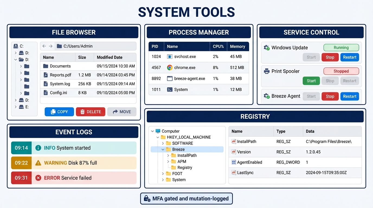This screenshot has height=208, width=373.
Task: Click the back arrow in file browser
Action: (x=44, y=46)
